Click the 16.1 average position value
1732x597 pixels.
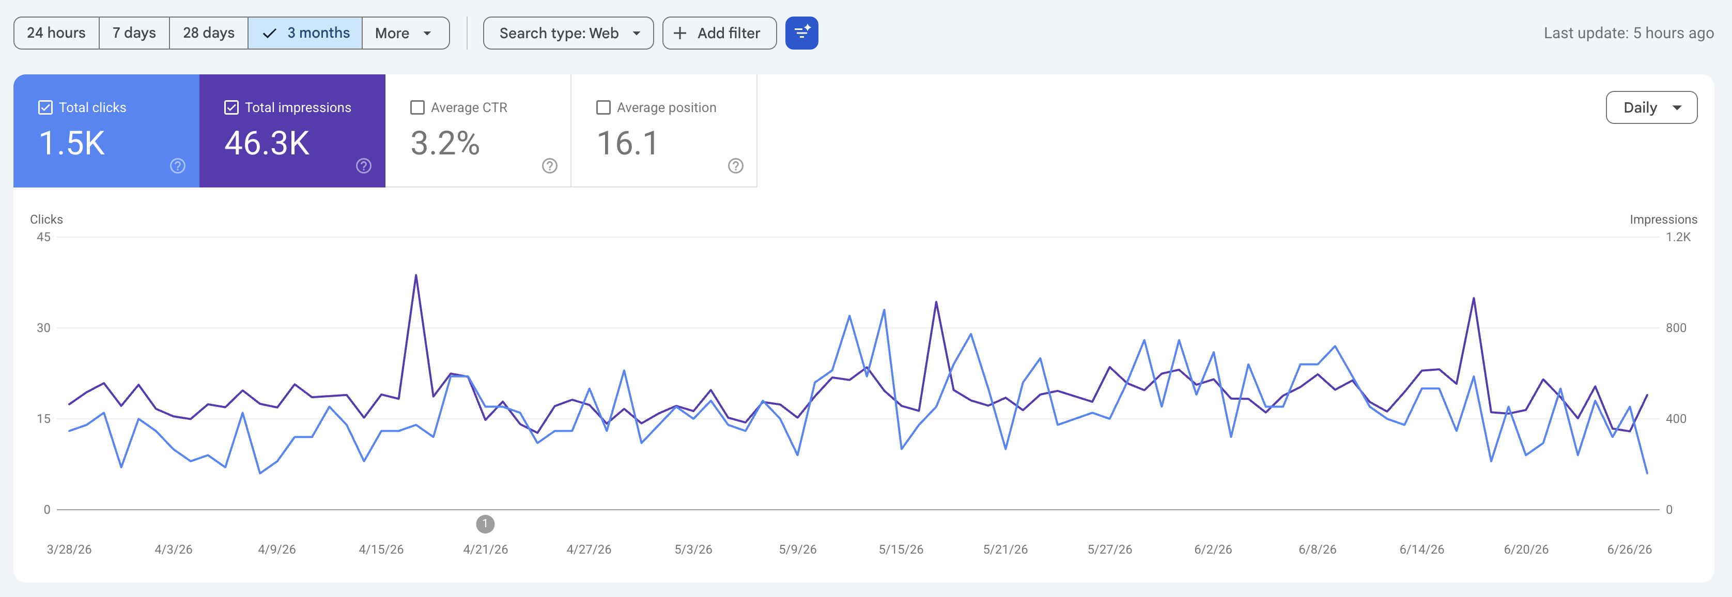click(x=627, y=143)
